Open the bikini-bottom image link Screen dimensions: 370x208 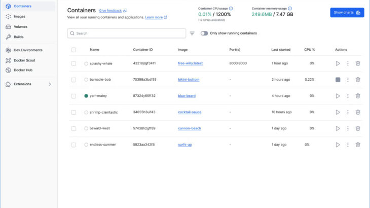click(189, 80)
